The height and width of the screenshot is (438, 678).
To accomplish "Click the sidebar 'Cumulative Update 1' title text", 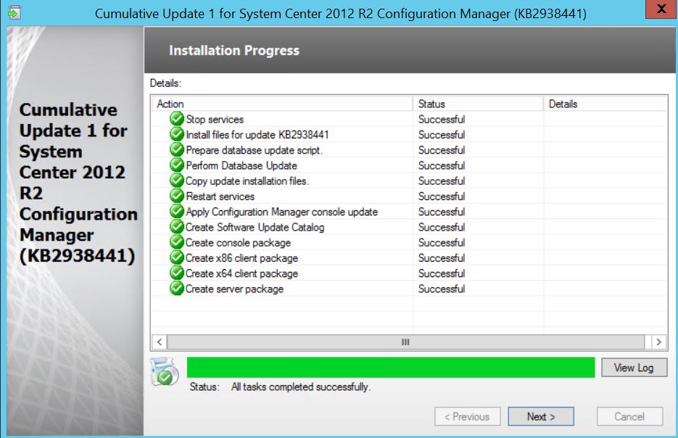I will pyautogui.click(x=78, y=183).
